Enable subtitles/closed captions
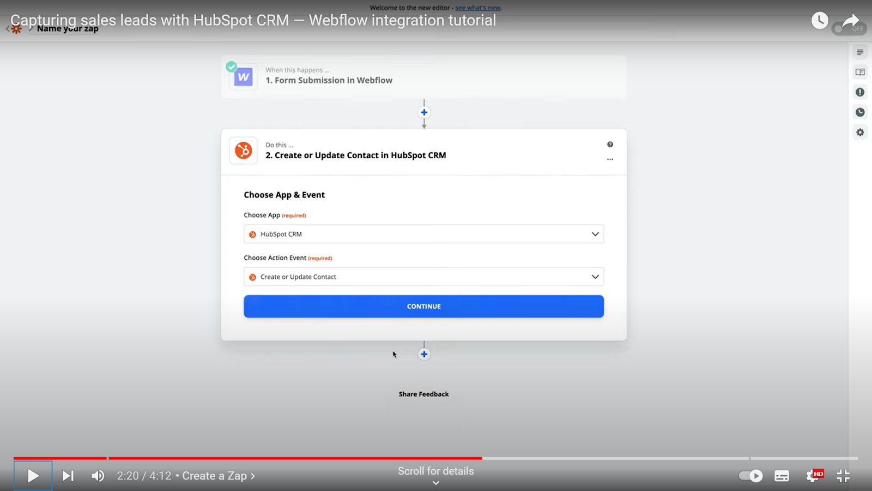Screen dimensions: 872x491 click(x=782, y=476)
